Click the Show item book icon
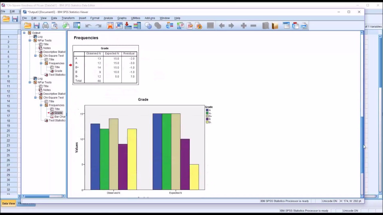The height and width of the screenshot is (215, 383). pyautogui.click(x=266, y=26)
